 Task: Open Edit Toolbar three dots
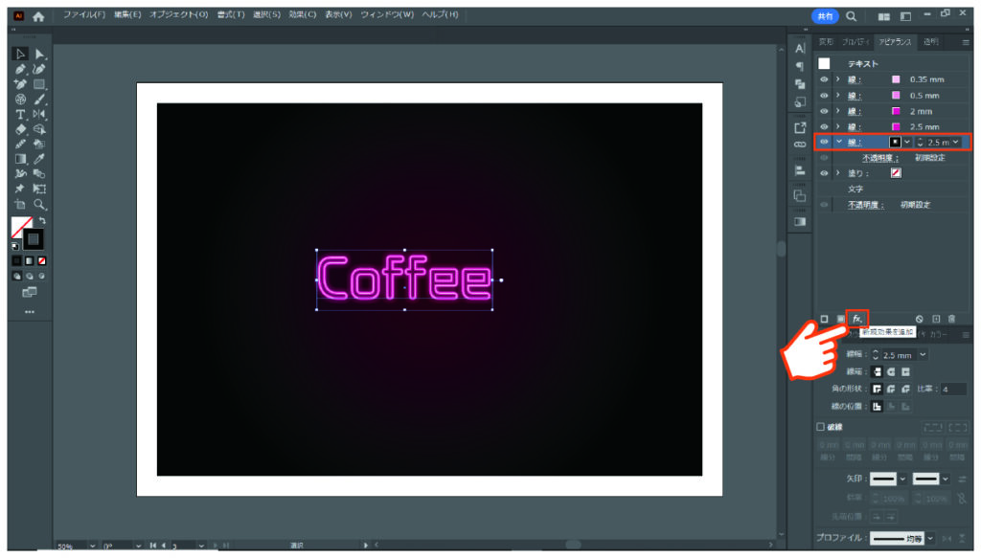coord(30,311)
